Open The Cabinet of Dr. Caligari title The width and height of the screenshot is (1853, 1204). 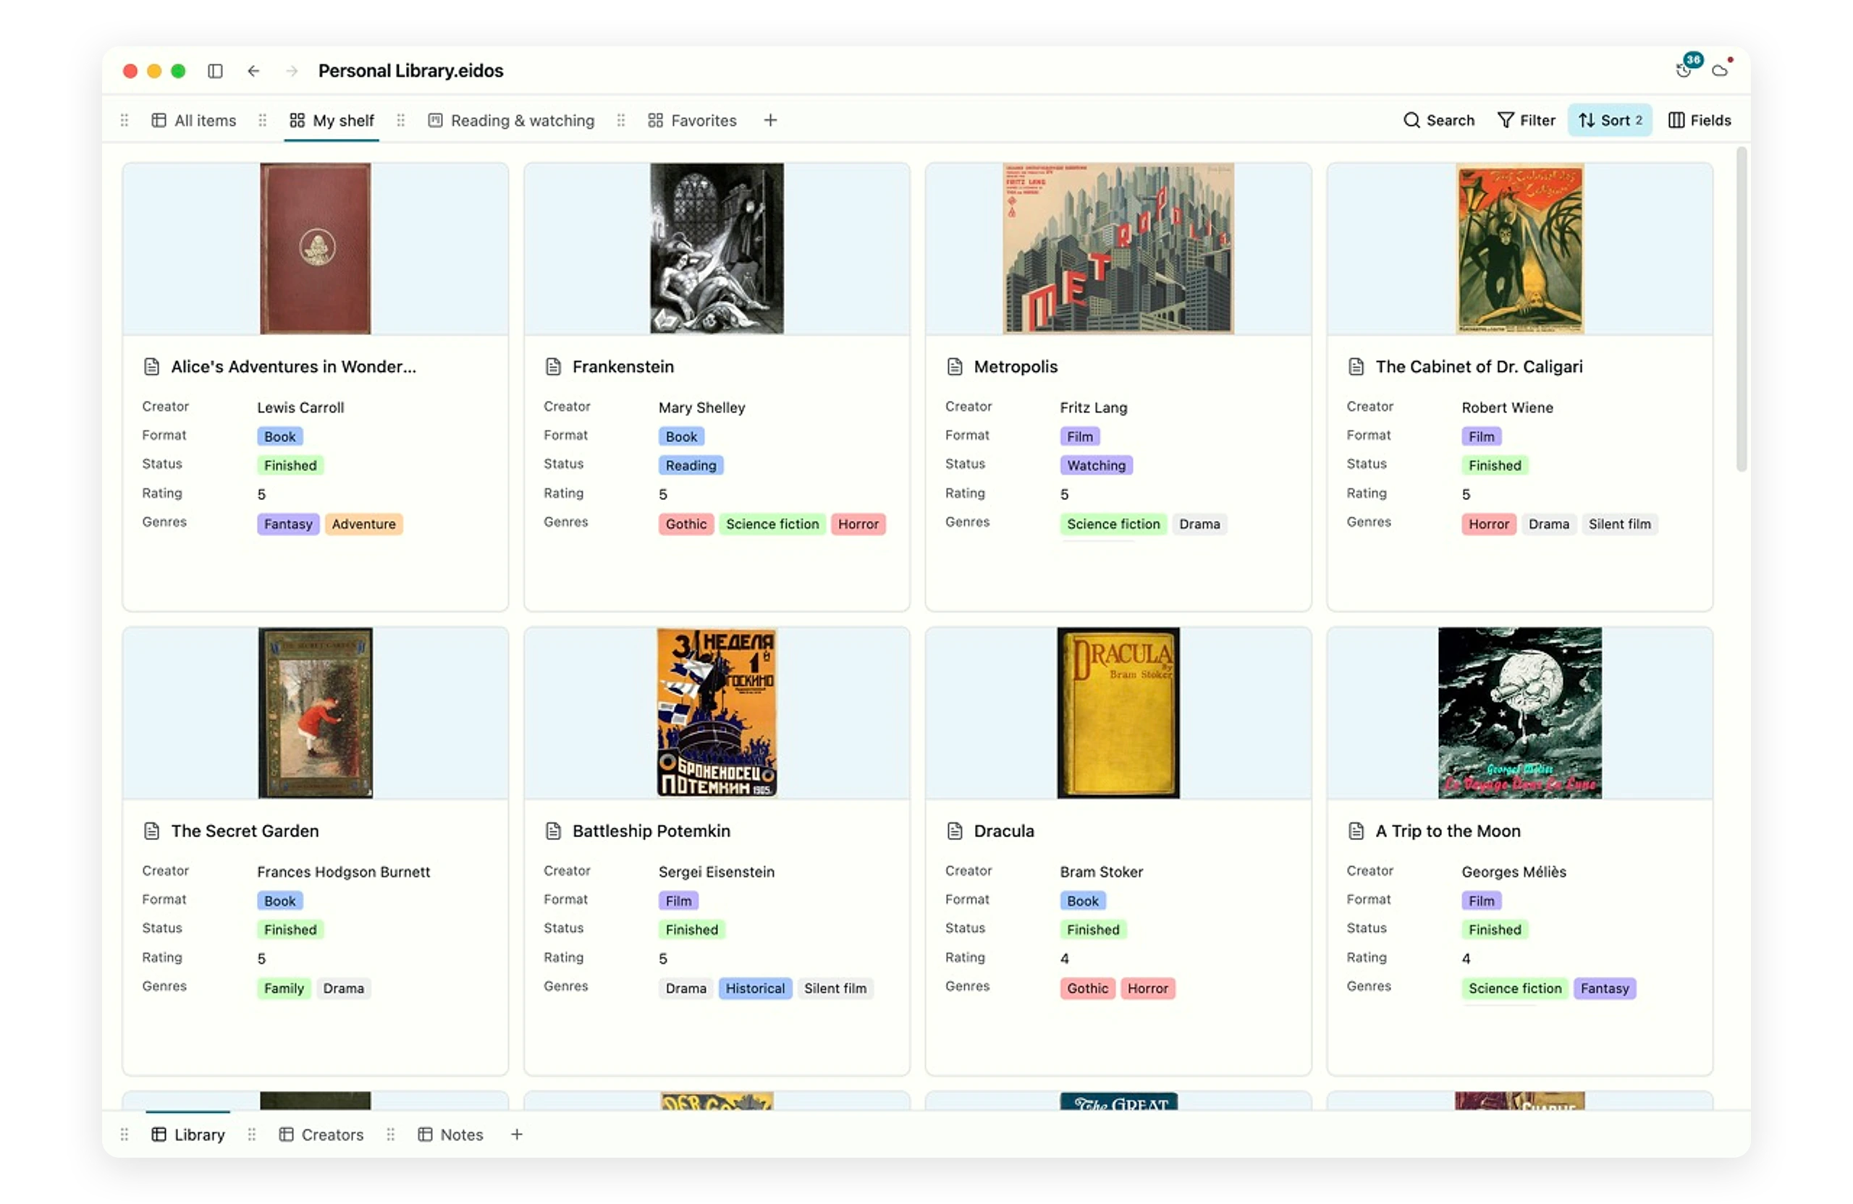(1480, 367)
